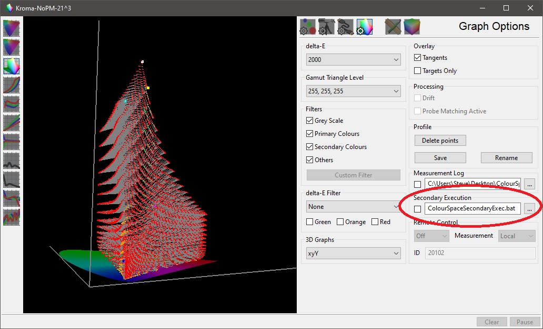This screenshot has height=329, width=543.
Task: Click the ColourSpaceSecondaryExec.bat path field
Action: [x=472, y=209]
